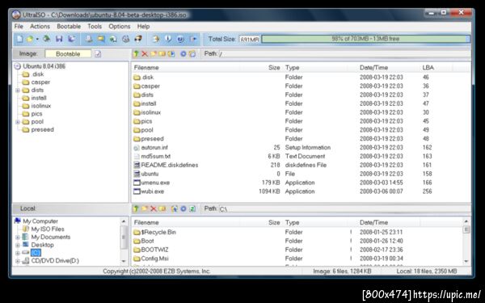Click the blue globe Help toolbar icon
The height and width of the screenshot is (303, 485).
click(x=180, y=39)
